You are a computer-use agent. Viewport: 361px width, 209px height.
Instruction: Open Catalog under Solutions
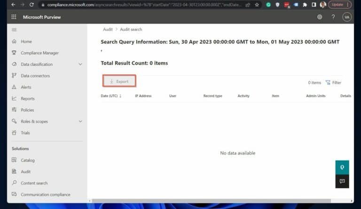28,161
